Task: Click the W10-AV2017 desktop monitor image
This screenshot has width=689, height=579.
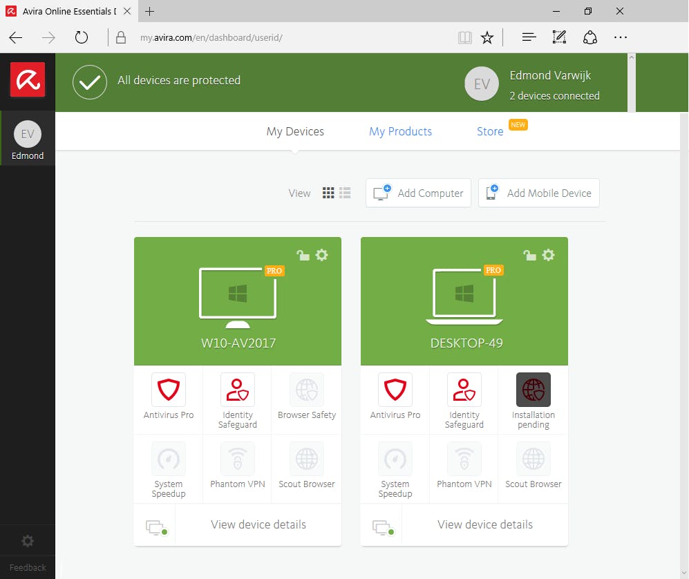Action: (238, 297)
